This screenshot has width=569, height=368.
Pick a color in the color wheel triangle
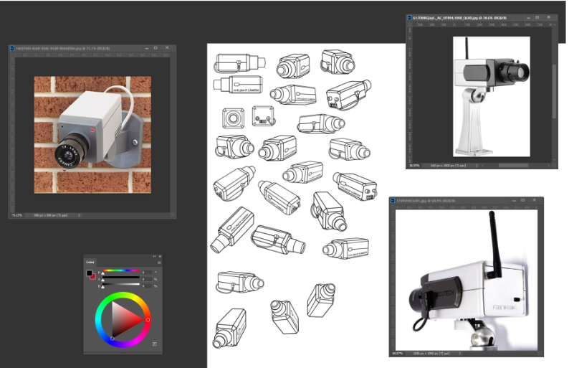[123, 320]
